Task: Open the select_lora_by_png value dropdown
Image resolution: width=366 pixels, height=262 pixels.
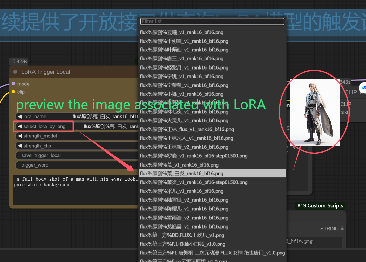Action: 111,126
